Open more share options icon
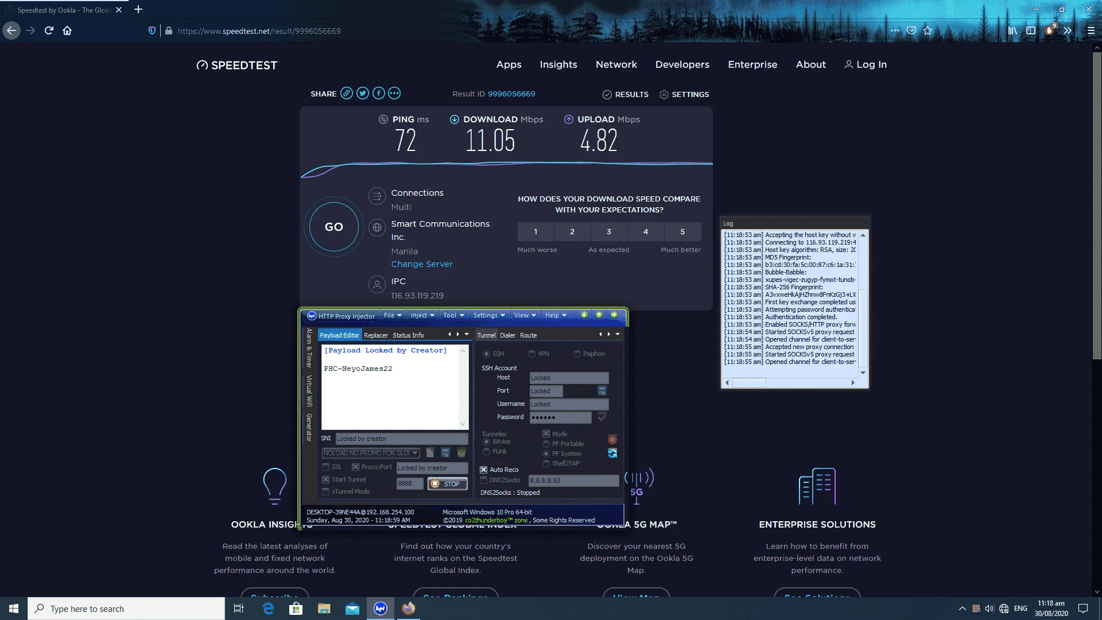Viewport: 1102px width, 620px height. [x=394, y=94]
